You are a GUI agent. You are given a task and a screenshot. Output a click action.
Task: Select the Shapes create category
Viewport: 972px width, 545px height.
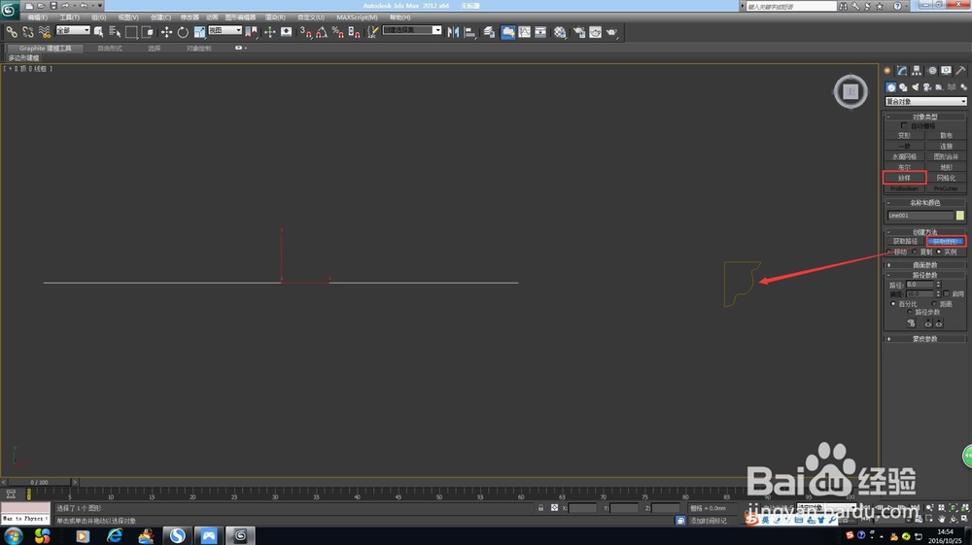coord(903,87)
